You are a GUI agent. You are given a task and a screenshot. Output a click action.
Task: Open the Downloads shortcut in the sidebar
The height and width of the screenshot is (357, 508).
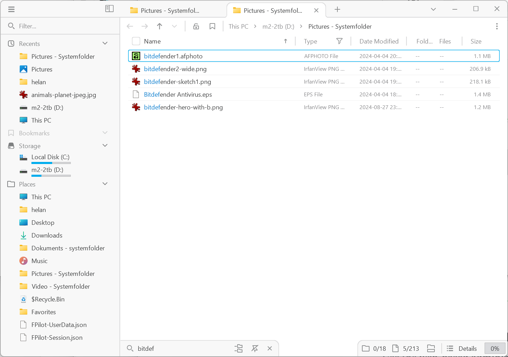coord(46,235)
